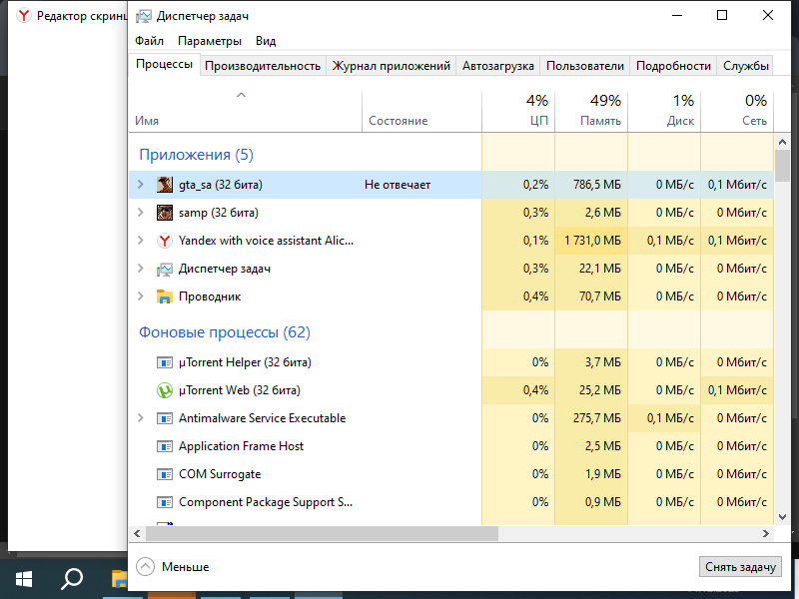Sort by the Память column header
This screenshot has height=599, width=799.
click(x=589, y=110)
